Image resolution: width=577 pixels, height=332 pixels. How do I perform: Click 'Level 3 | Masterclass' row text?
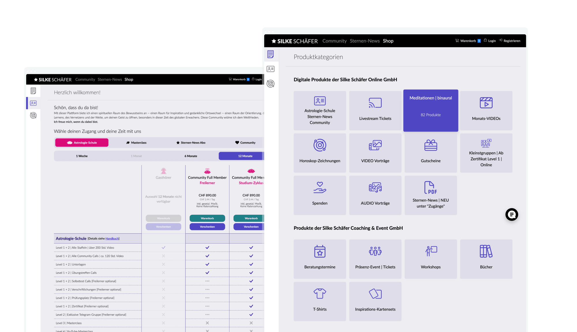coord(69,323)
